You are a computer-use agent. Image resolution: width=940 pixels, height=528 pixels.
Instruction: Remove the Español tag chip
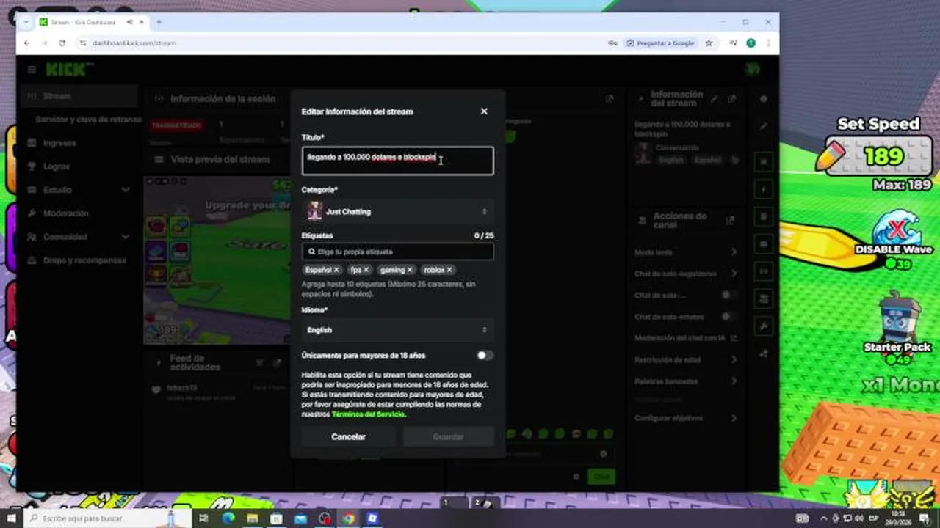coord(336,270)
